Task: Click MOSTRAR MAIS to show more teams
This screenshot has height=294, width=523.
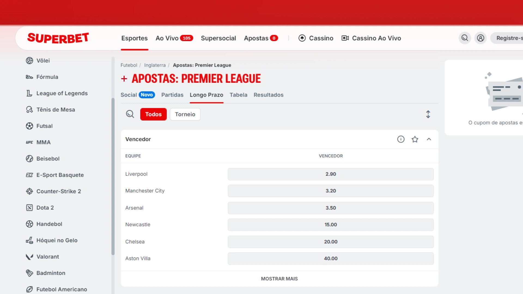Action: 279,279
